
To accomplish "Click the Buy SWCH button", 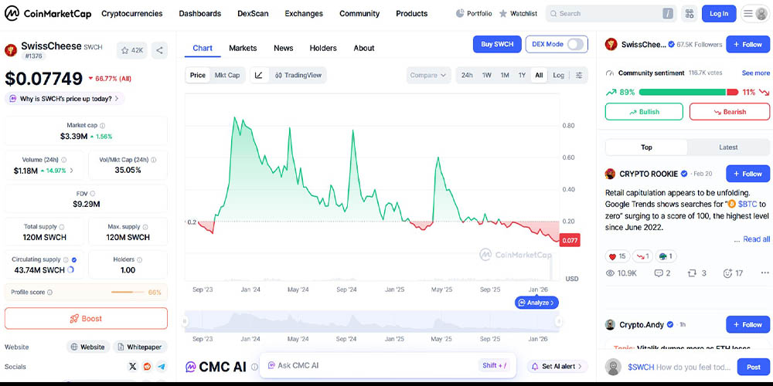I will point(497,44).
